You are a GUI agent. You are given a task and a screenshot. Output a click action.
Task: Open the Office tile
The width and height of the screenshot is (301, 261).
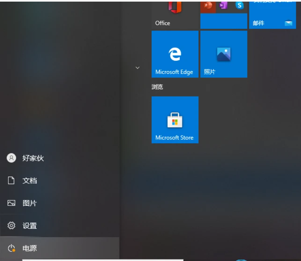pos(175,15)
